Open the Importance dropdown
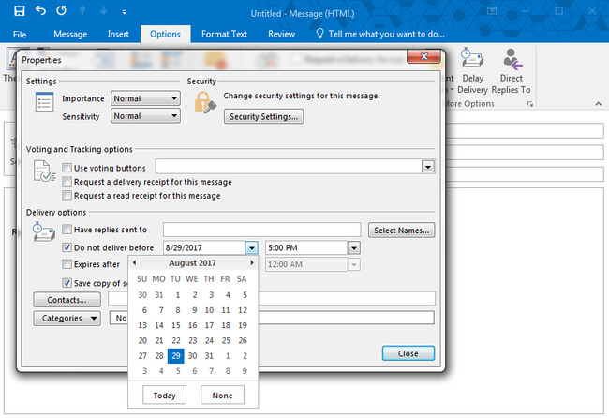Image resolution: width=609 pixels, height=418 pixels. (145, 98)
